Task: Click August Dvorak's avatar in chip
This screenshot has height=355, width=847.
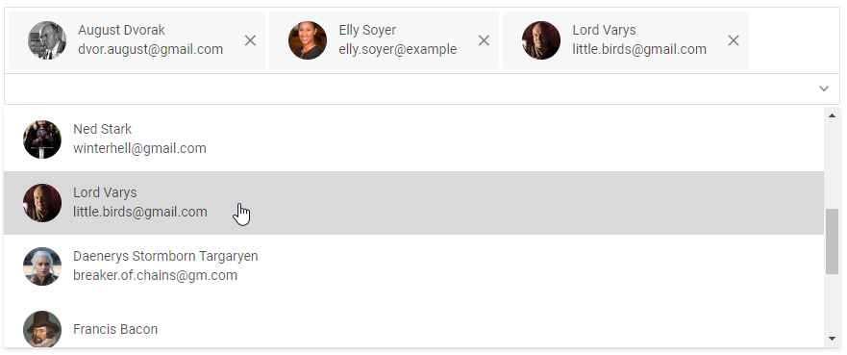Action: [47, 40]
